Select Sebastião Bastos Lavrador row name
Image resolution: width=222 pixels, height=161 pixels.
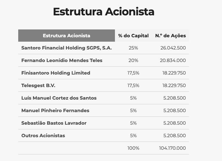pyautogui.click(x=54, y=123)
